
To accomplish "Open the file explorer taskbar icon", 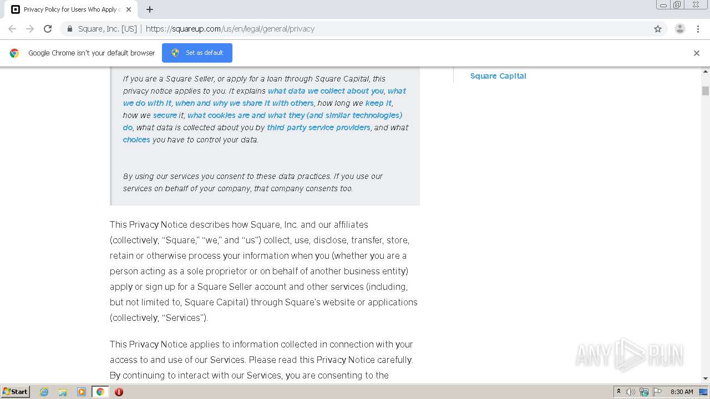I will [x=63, y=392].
